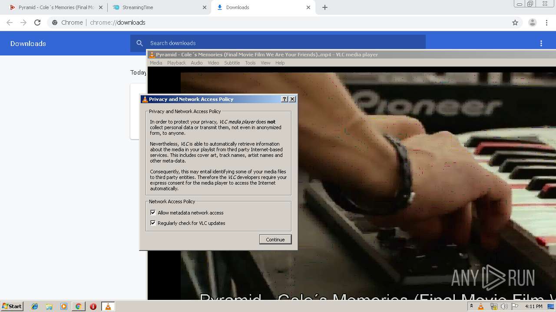
Task: Open Windows Explorer folder in taskbar
Action: coord(49,306)
